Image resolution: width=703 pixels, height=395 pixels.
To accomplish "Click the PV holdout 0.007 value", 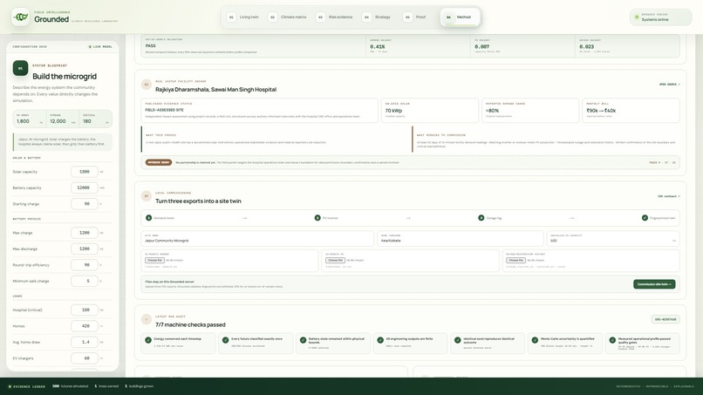I will click(x=482, y=46).
